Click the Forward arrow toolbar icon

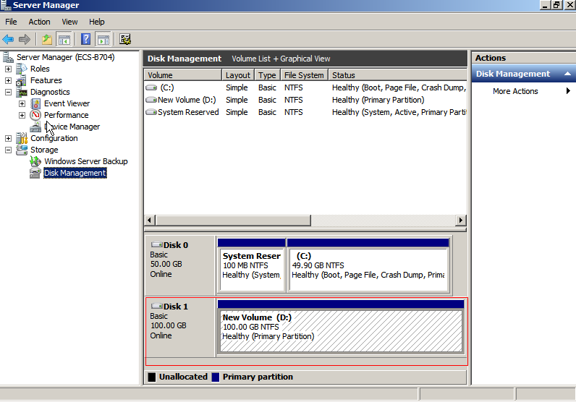pyautogui.click(x=25, y=39)
